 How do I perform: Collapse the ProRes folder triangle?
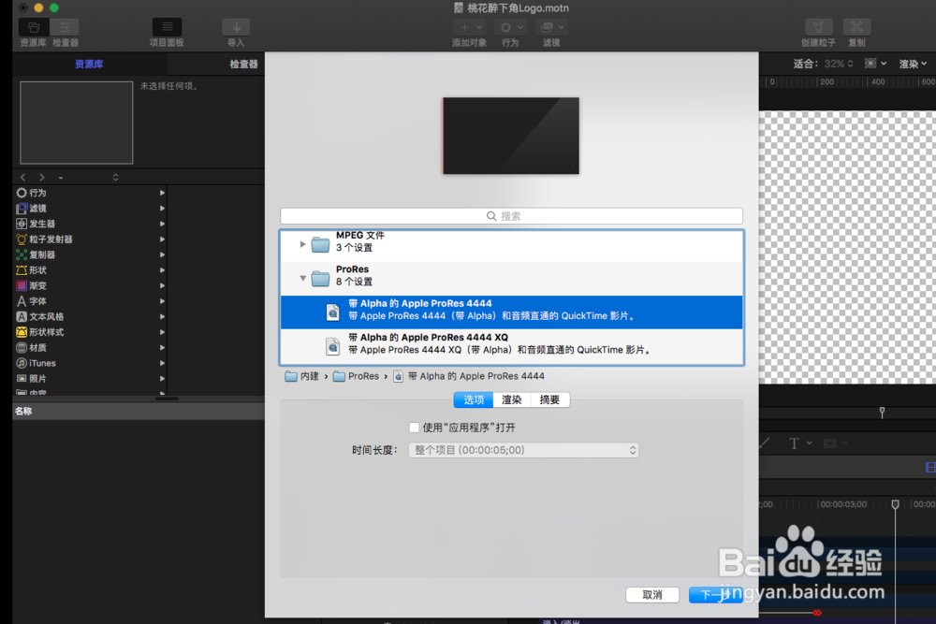(302, 278)
